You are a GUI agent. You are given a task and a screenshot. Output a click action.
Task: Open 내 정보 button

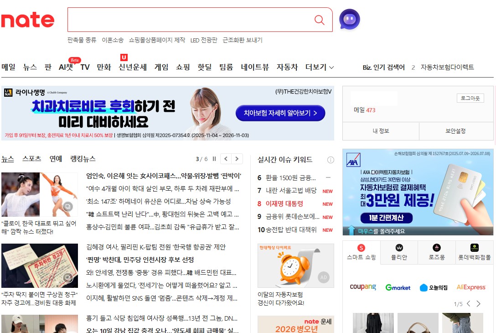[x=381, y=131]
